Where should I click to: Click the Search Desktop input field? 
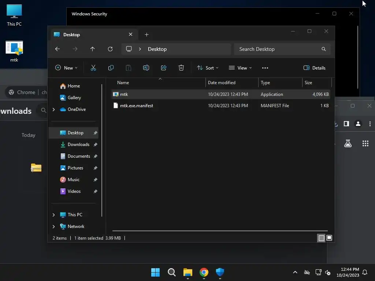282,49
